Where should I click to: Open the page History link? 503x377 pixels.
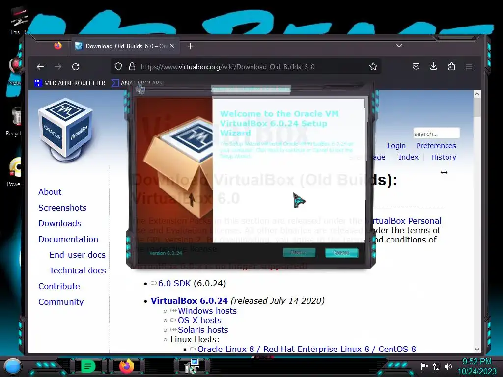444,157
